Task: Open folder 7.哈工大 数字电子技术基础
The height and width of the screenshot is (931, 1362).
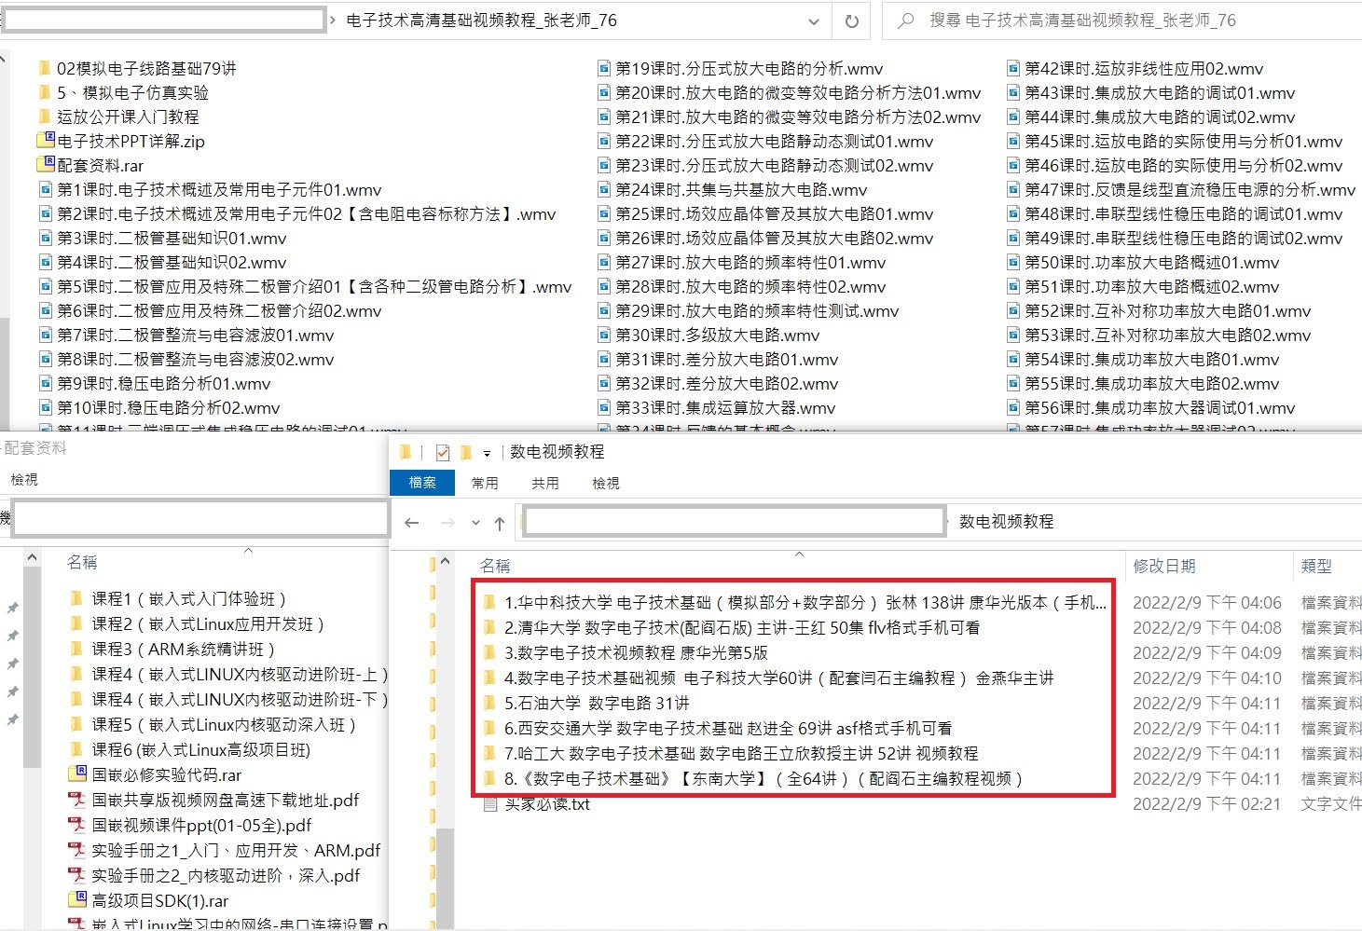Action: tap(731, 753)
